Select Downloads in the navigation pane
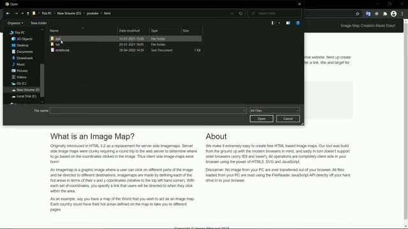The height and width of the screenshot is (229, 408). click(x=22, y=58)
